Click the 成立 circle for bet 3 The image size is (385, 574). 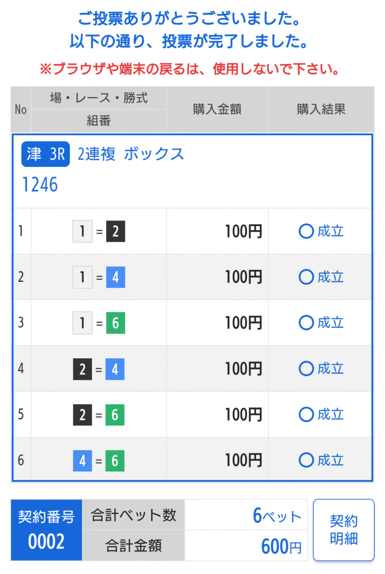tap(306, 323)
